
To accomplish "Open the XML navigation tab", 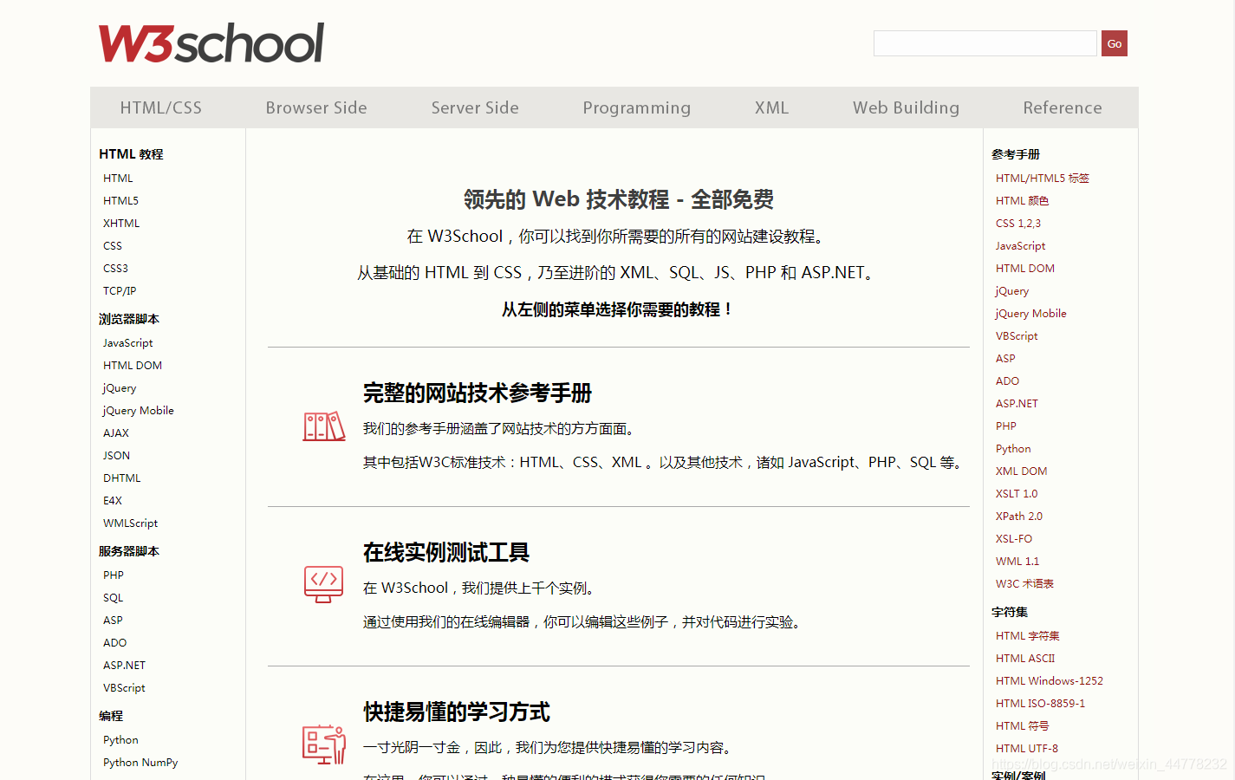I will pos(771,107).
